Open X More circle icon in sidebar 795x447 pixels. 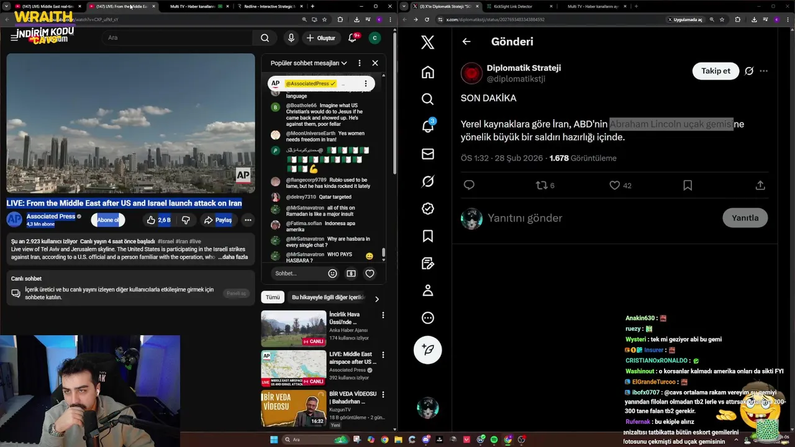pos(427,318)
